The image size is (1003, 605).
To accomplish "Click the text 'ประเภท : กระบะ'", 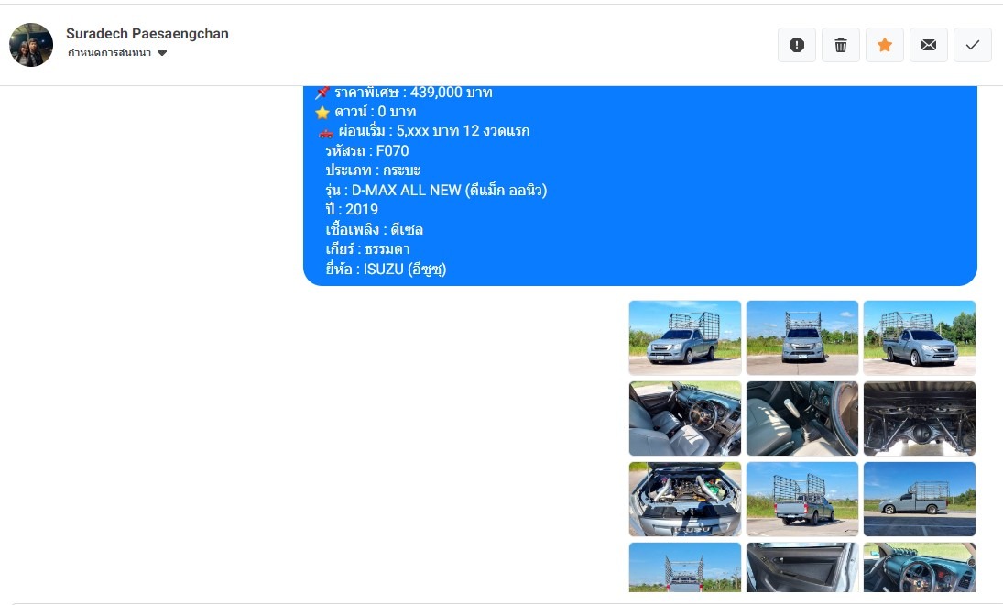I will coord(372,170).
